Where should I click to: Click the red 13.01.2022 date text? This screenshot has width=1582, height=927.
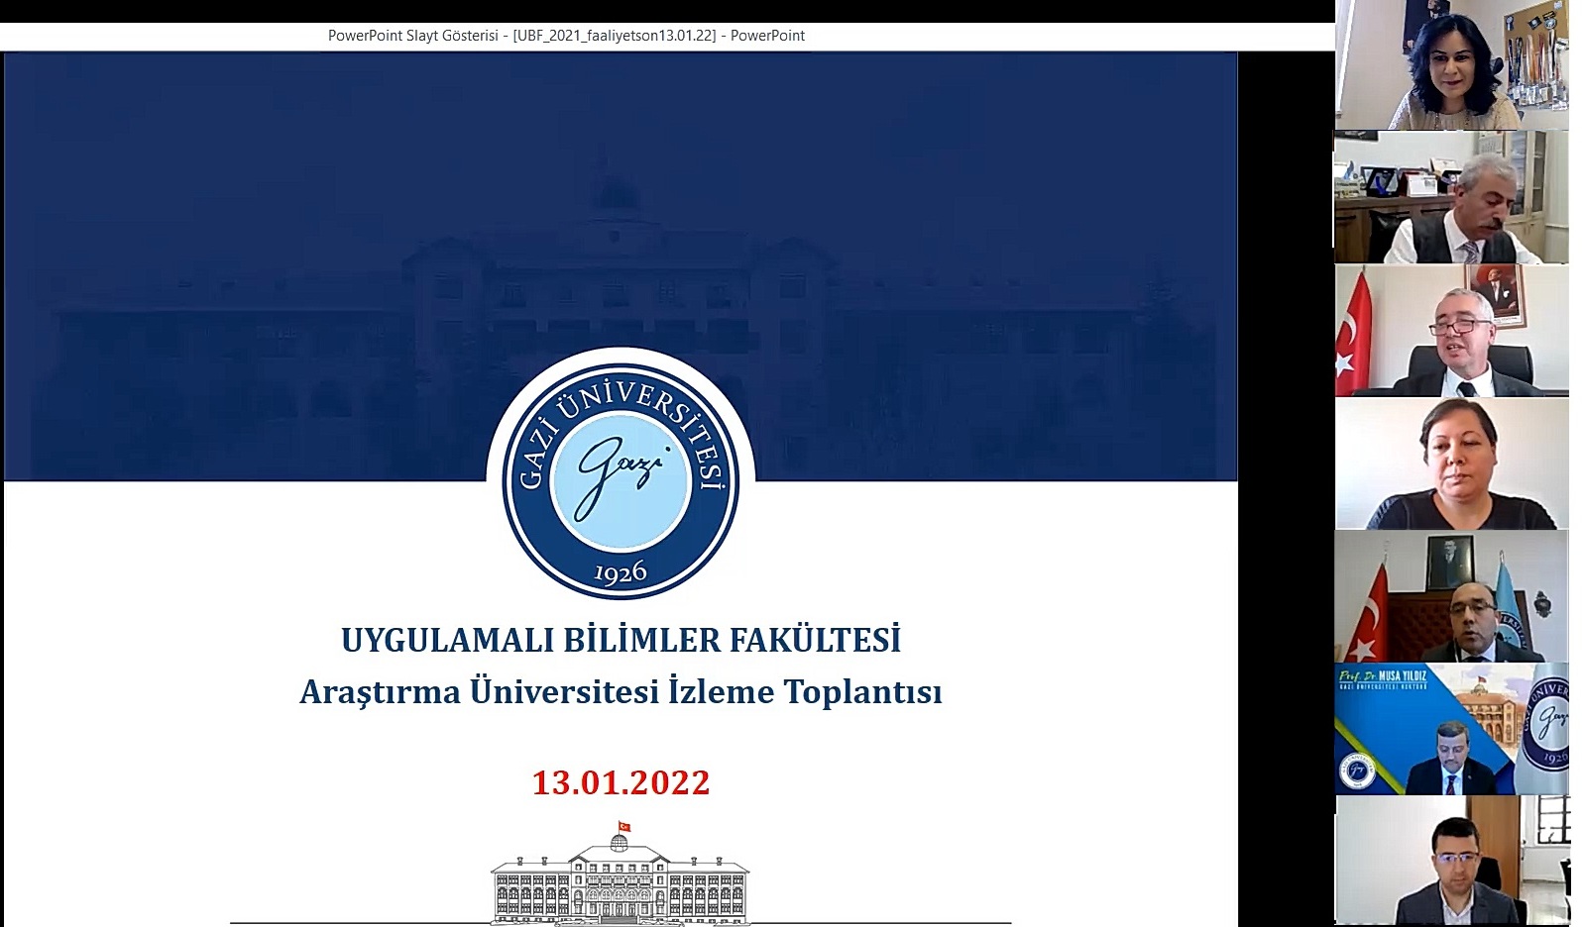coord(621,782)
